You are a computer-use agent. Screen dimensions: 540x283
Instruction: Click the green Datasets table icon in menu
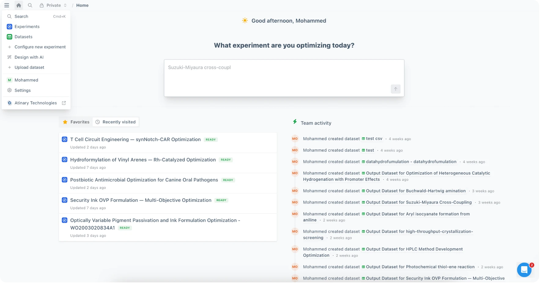9,37
